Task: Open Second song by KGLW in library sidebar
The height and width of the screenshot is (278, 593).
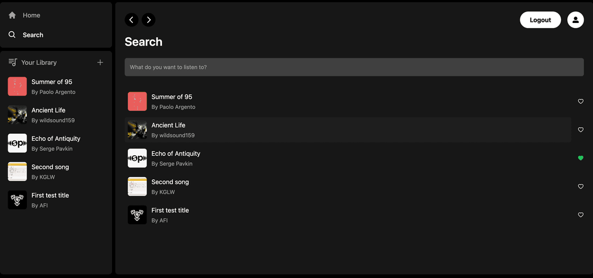Action: (57, 172)
